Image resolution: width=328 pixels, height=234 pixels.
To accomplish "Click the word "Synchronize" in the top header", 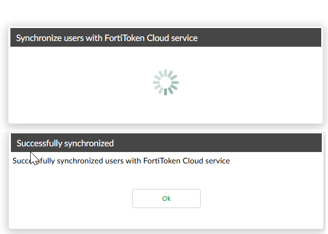I will [x=38, y=38].
